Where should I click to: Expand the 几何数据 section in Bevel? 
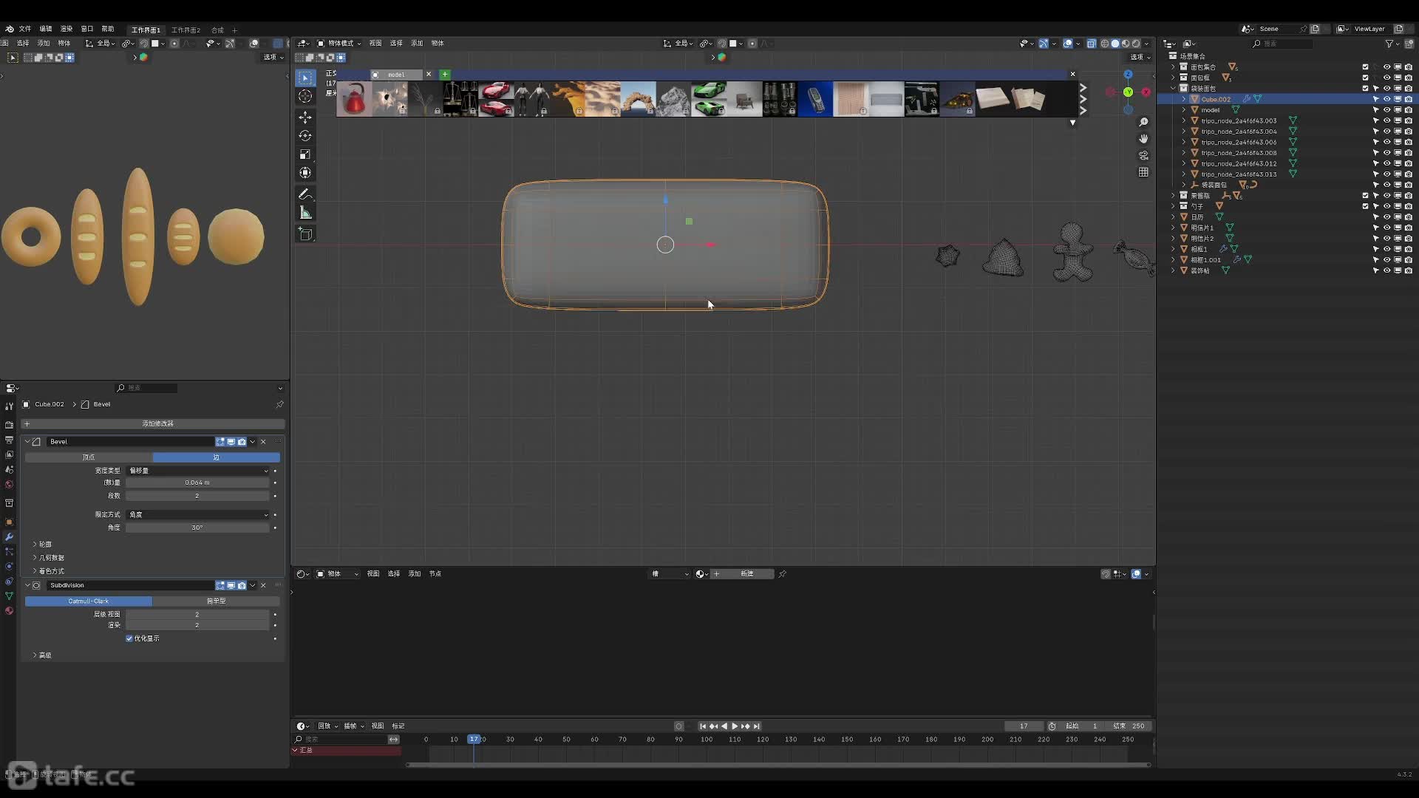[x=51, y=558]
